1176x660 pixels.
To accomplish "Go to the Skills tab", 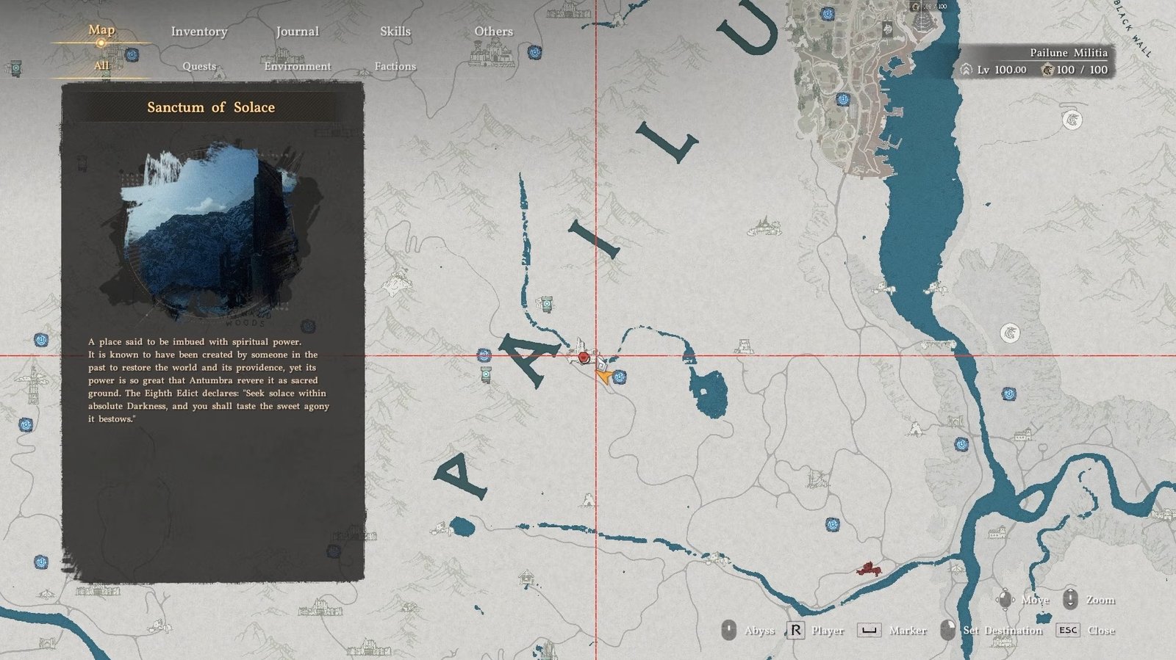I will click(395, 32).
